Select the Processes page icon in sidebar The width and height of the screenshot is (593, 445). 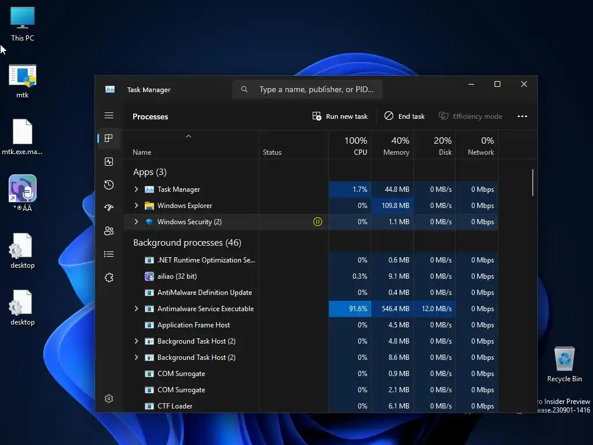[109, 138]
